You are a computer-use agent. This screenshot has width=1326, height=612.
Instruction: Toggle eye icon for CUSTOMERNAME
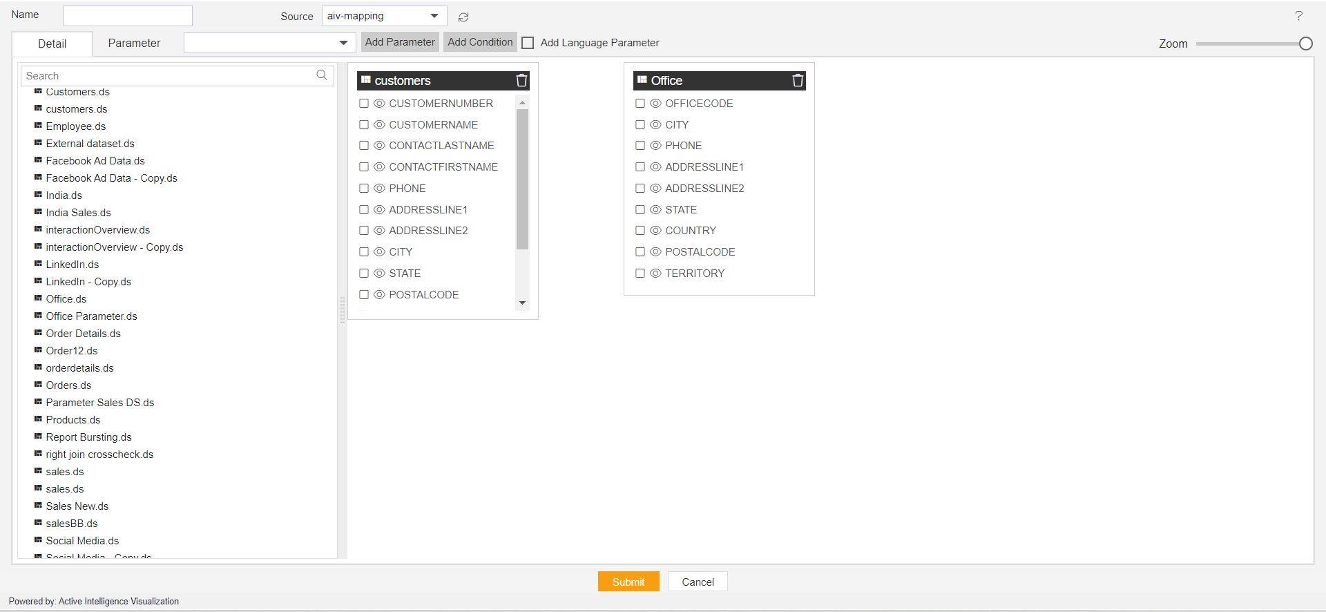tap(379, 125)
